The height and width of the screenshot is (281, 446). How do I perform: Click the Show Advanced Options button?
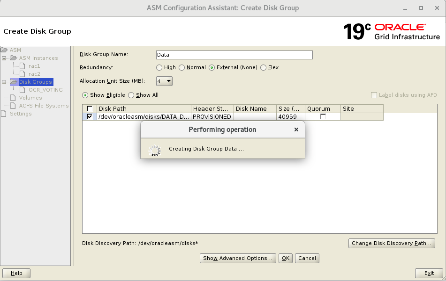point(238,258)
